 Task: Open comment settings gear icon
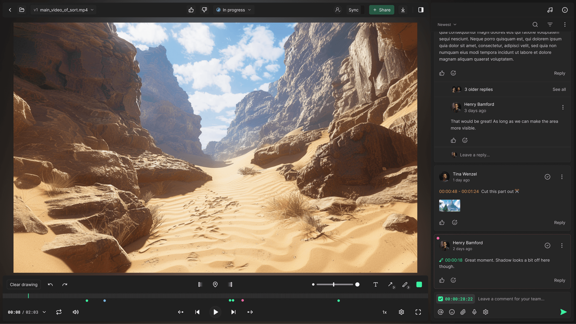coord(485,312)
